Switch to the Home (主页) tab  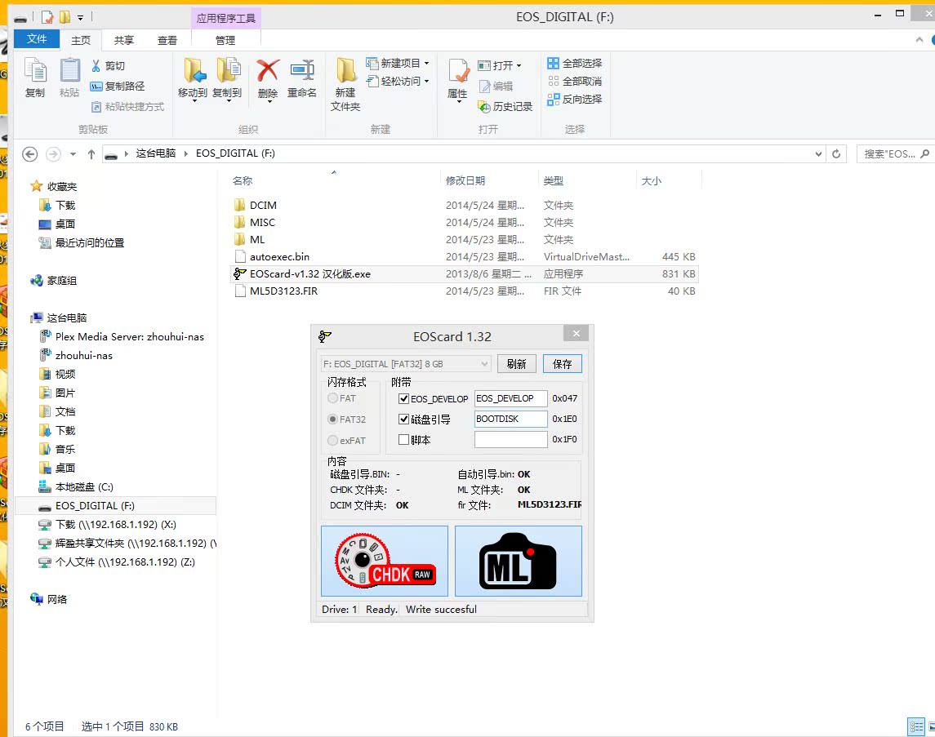tap(81, 40)
